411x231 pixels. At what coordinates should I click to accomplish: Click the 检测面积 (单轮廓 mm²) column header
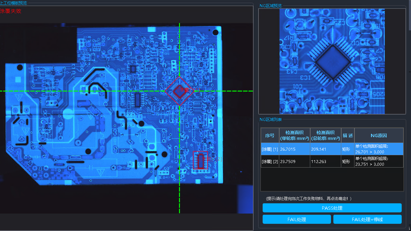[x=295, y=135]
